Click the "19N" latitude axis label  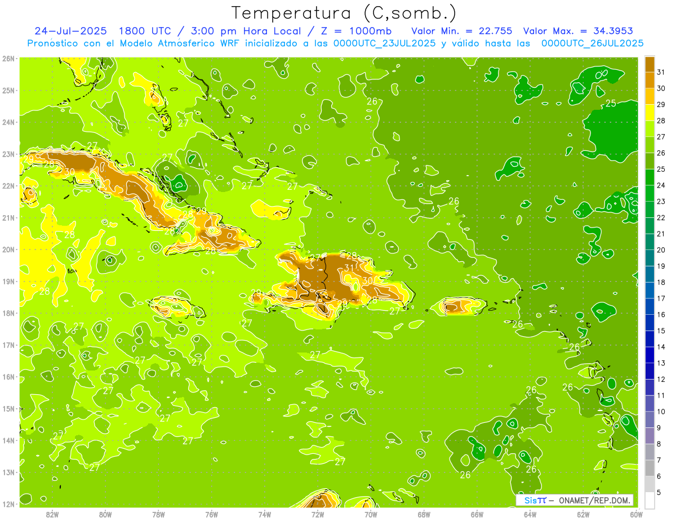pyautogui.click(x=8, y=281)
